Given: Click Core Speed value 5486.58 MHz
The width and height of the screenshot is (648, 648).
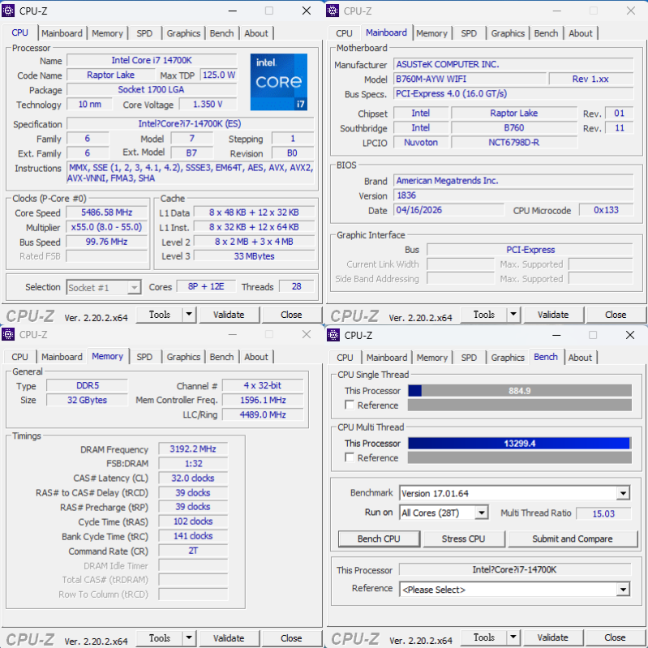Looking at the screenshot, I should tap(106, 212).
